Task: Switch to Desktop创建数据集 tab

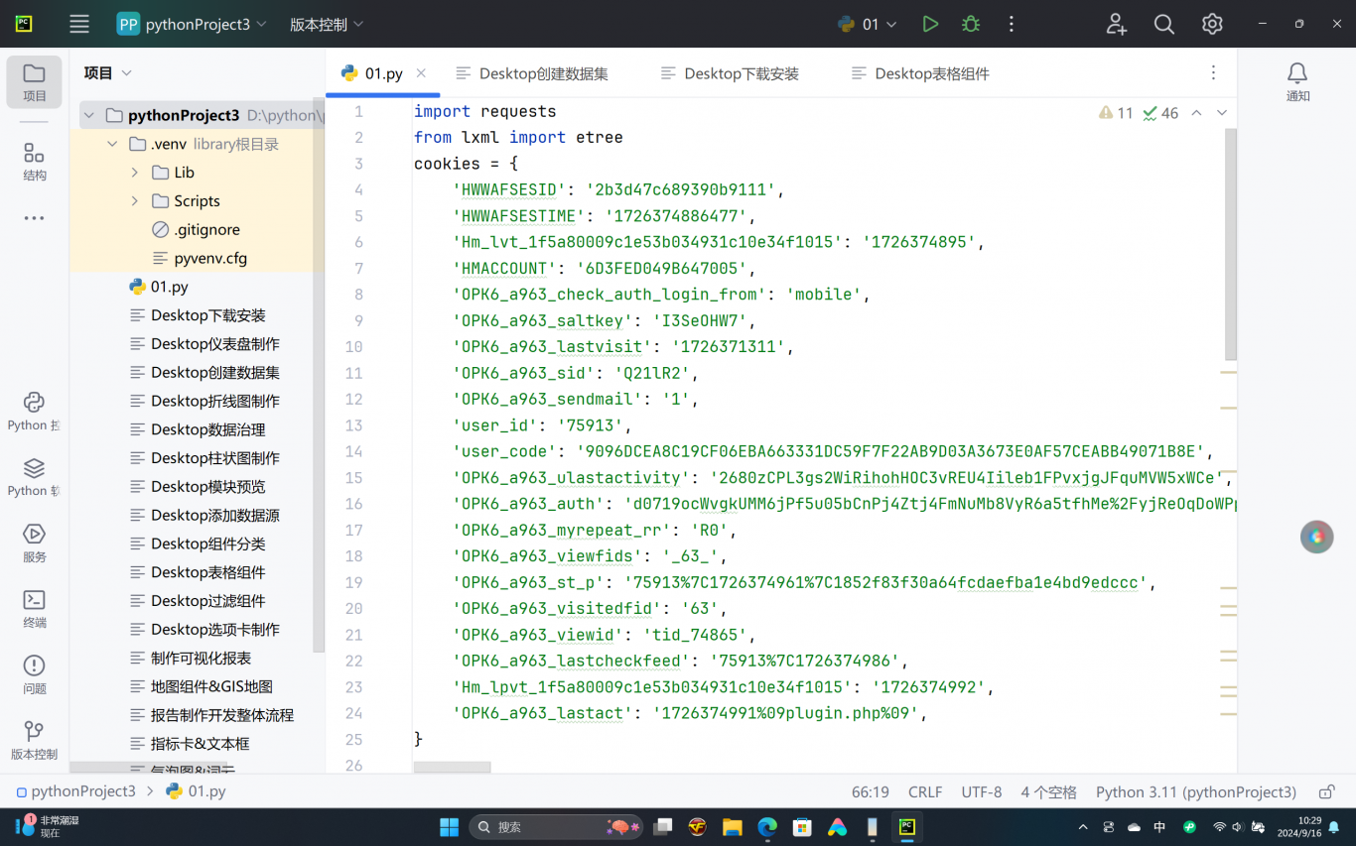Action: click(532, 73)
